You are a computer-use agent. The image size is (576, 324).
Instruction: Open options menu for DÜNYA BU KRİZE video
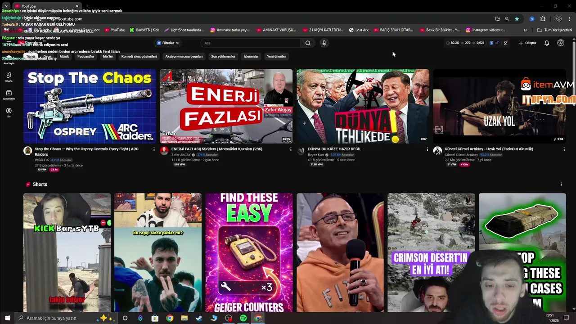(x=427, y=149)
